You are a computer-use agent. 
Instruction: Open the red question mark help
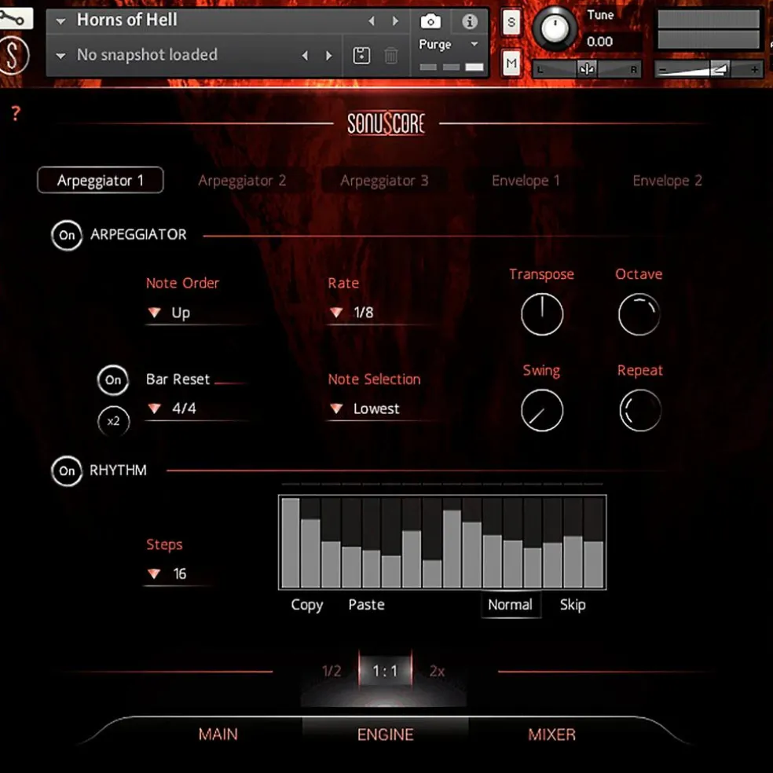pos(16,113)
